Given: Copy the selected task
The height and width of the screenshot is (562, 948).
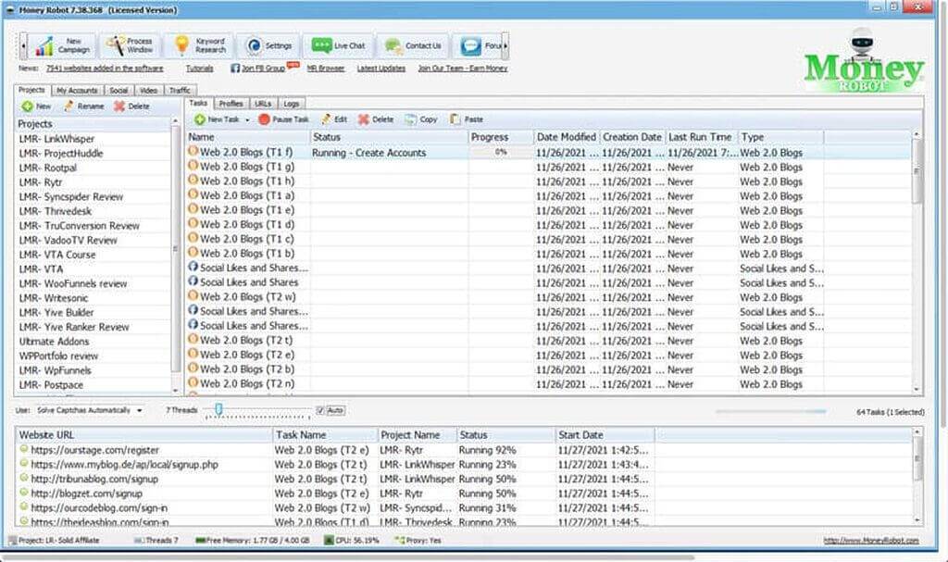Looking at the screenshot, I should click(x=421, y=119).
